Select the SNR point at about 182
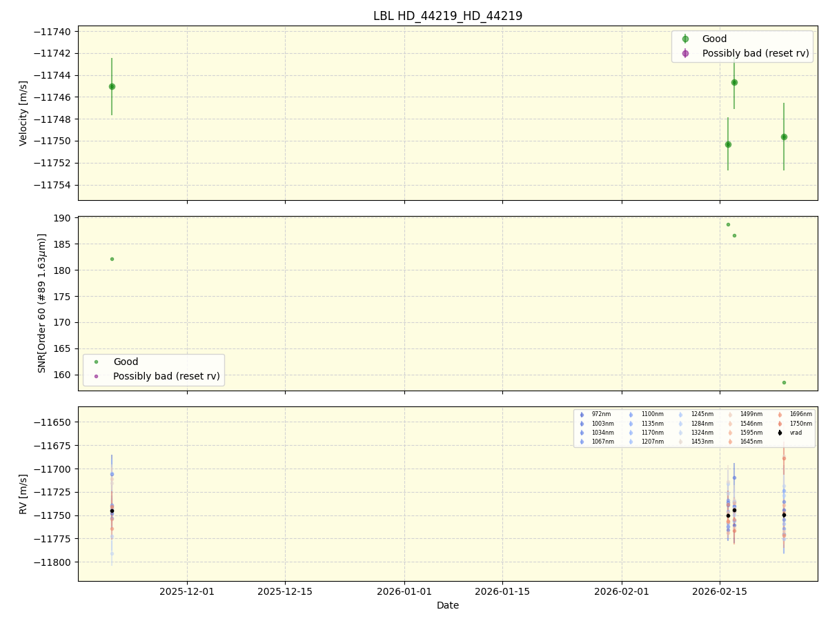 point(112,259)
